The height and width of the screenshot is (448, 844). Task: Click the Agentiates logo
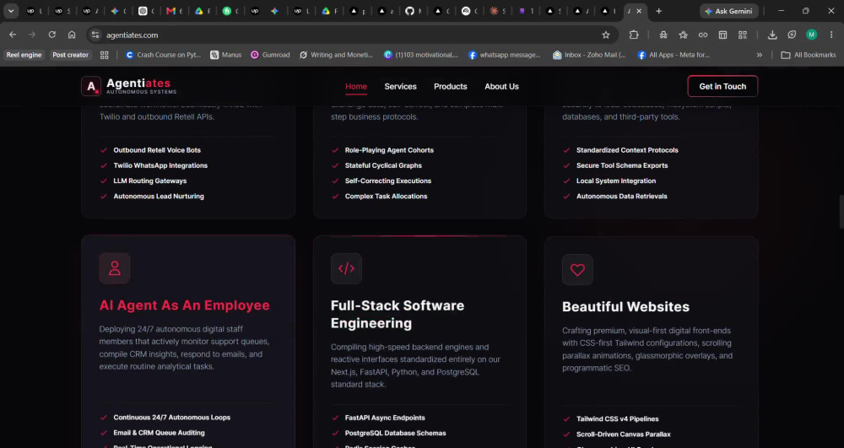click(x=129, y=86)
